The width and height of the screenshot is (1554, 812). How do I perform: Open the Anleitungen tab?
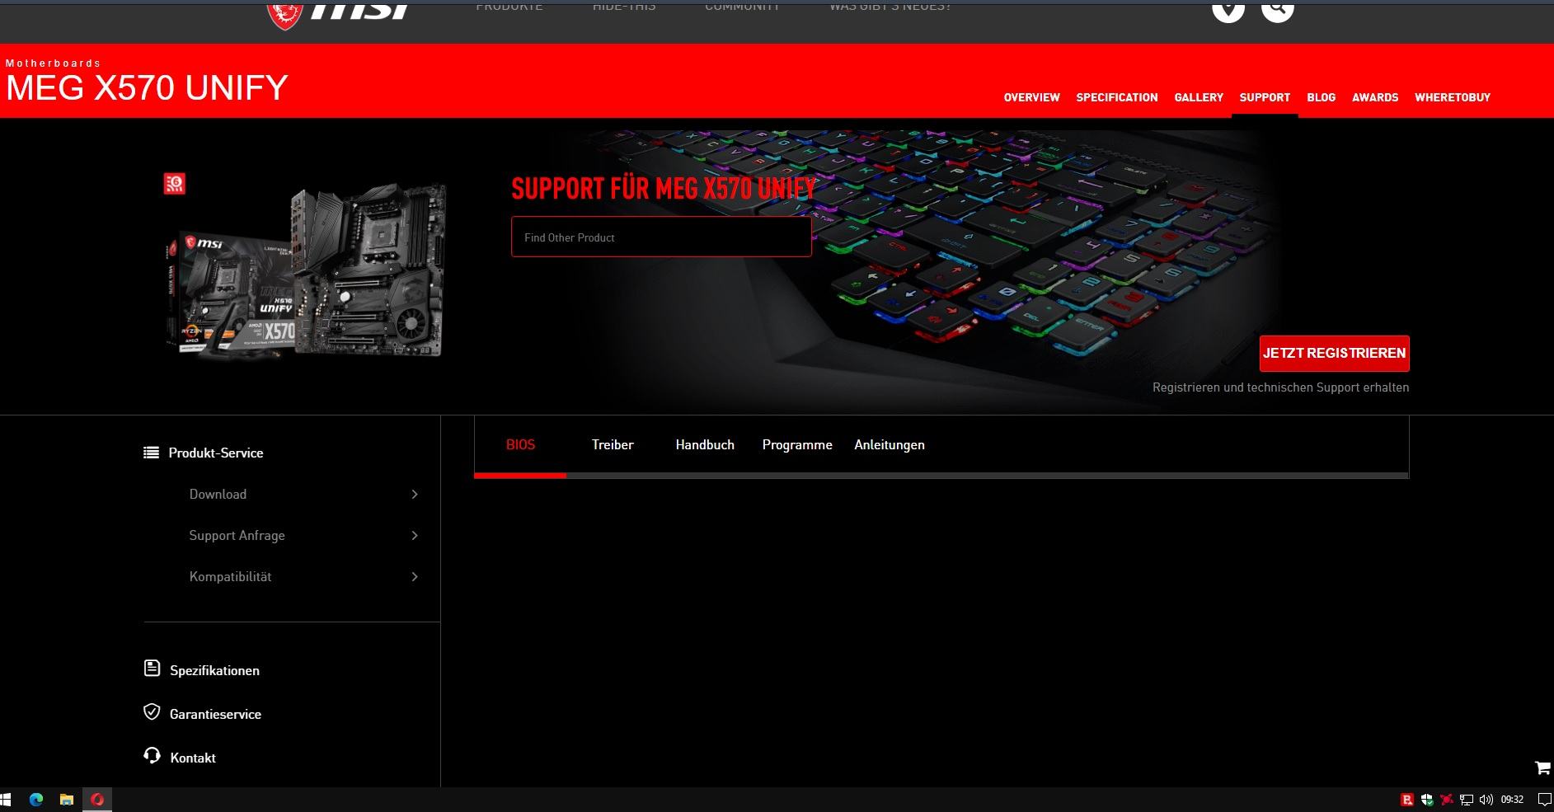click(x=890, y=445)
